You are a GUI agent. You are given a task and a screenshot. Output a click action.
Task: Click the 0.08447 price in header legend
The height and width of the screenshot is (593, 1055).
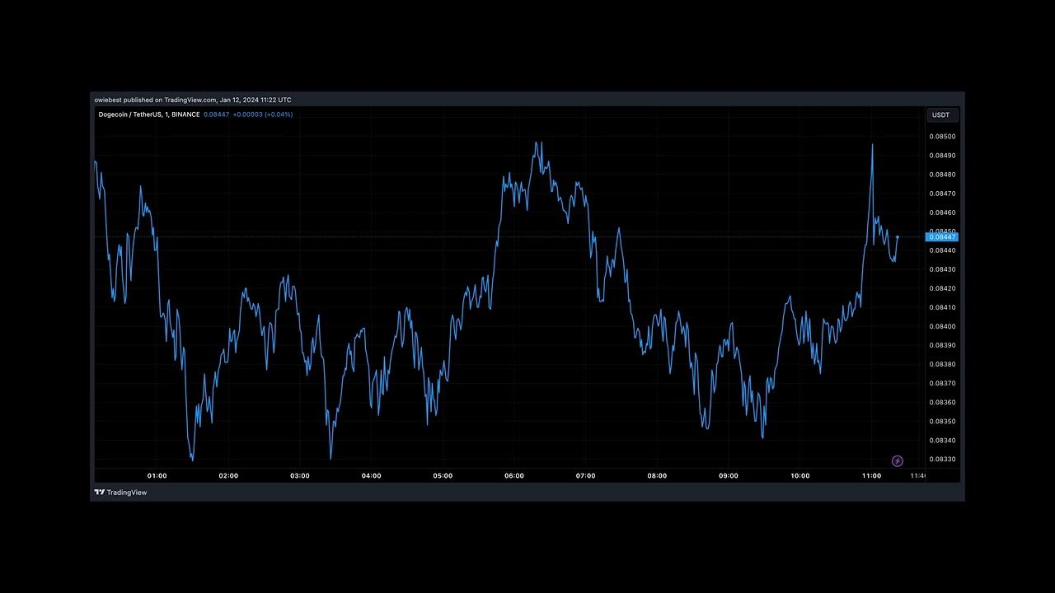216,114
